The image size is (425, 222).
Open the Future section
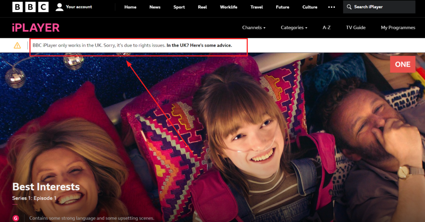click(282, 7)
